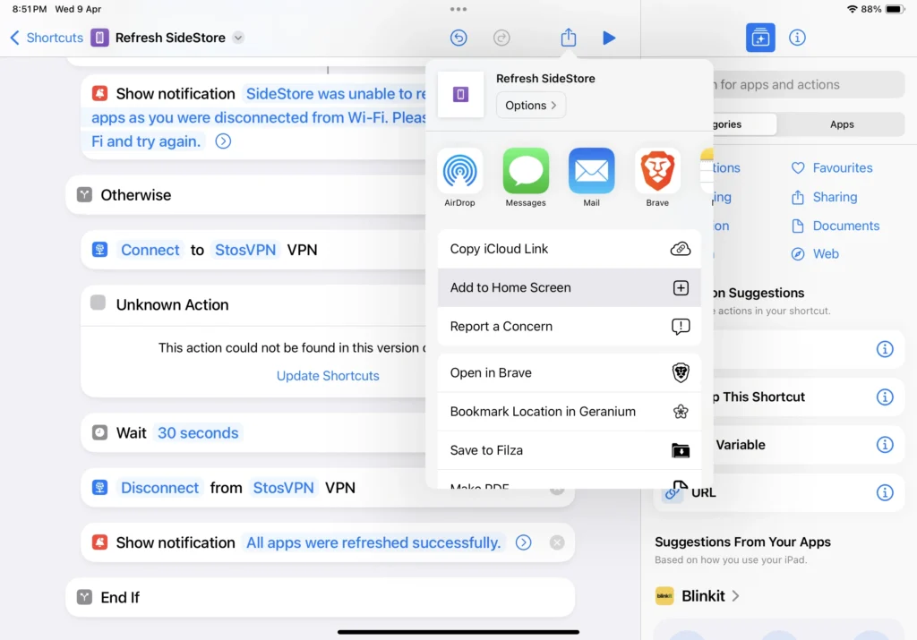Toggle the add-action library panel icon
The width and height of the screenshot is (917, 640).
pos(760,38)
